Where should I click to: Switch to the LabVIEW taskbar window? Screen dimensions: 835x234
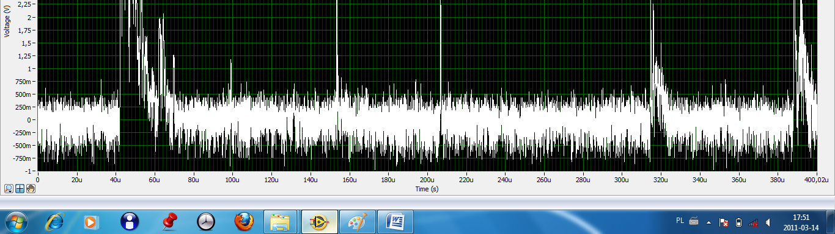coord(320,222)
